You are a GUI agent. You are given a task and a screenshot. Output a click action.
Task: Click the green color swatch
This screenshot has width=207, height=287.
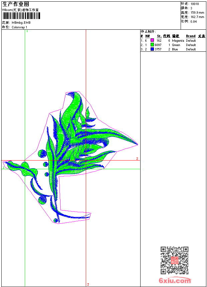tap(152, 45)
